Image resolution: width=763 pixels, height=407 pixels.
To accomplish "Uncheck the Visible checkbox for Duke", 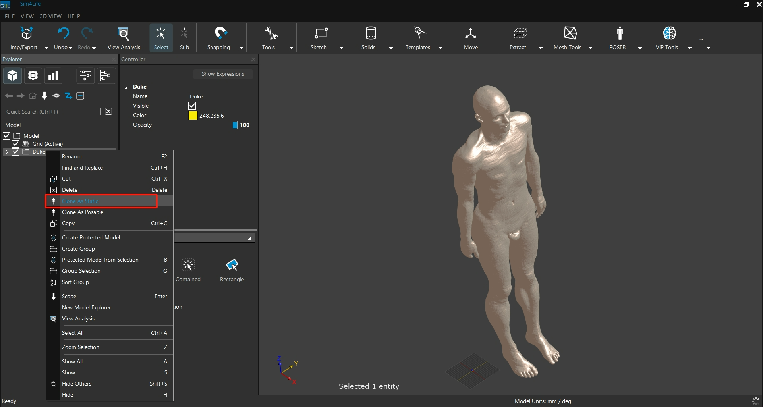I will pyautogui.click(x=192, y=106).
